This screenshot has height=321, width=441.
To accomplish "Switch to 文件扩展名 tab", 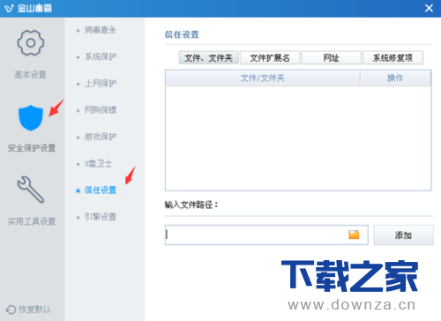I will [270, 57].
